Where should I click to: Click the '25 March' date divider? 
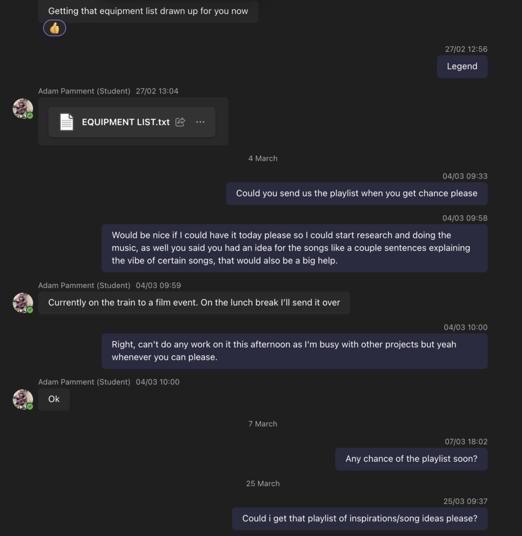coord(263,484)
